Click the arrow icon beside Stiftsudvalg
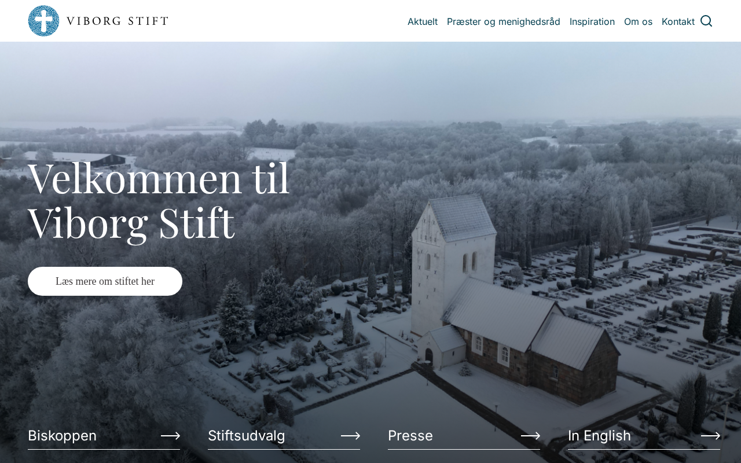 [350, 436]
